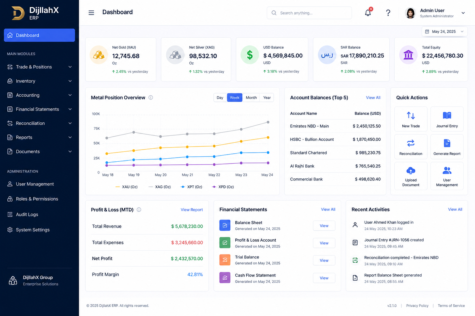Click Profit & Loss info icon
Viewport: 475px width, 316px height.
click(139, 210)
